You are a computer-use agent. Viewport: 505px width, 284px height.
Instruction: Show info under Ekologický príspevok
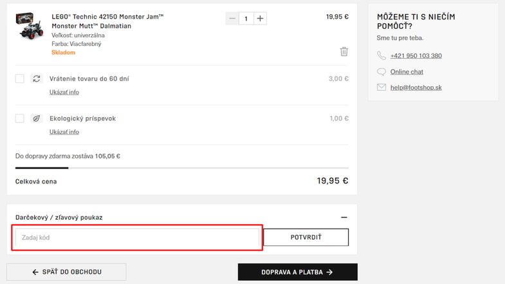pyautogui.click(x=64, y=132)
